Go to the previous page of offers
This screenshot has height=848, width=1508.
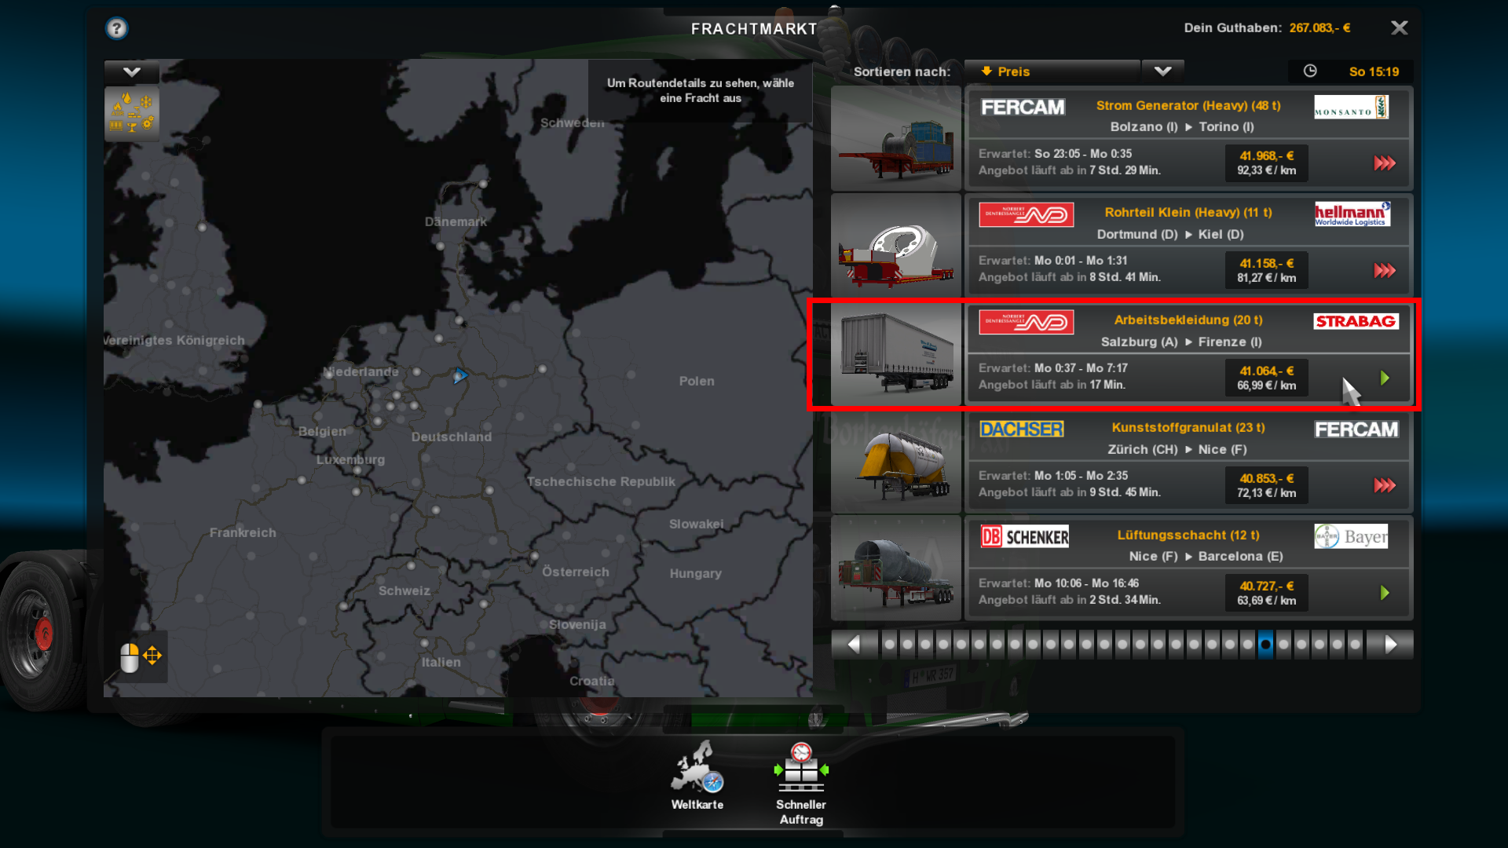[855, 645]
